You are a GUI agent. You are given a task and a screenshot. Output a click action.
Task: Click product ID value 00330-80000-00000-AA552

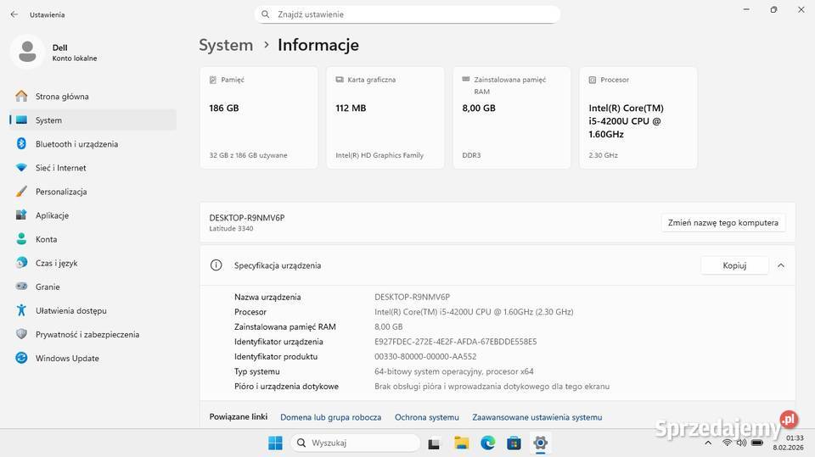pyautogui.click(x=425, y=356)
